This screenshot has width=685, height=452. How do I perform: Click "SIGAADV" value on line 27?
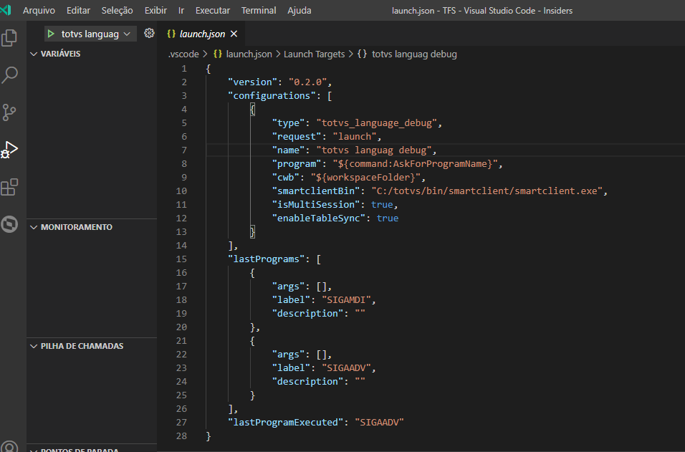click(x=379, y=423)
